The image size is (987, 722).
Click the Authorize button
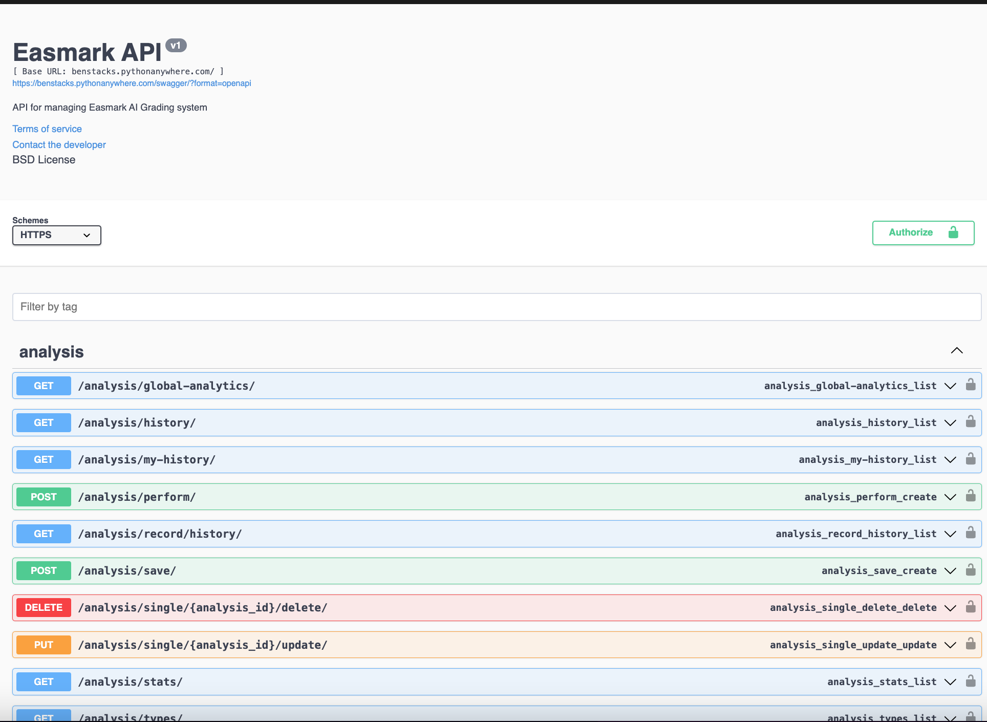pos(922,233)
